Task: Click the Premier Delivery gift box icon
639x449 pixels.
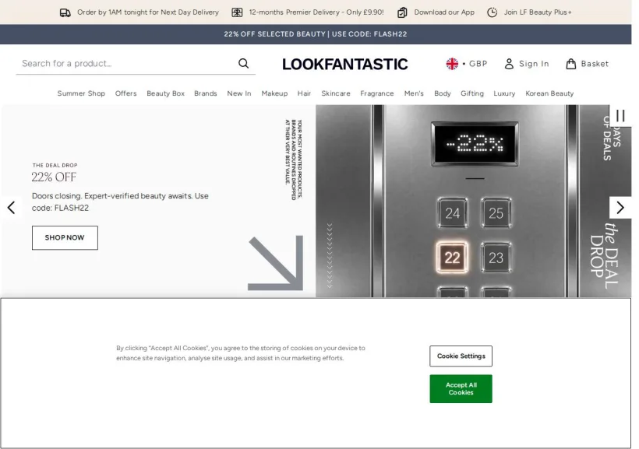Action: pos(237,12)
